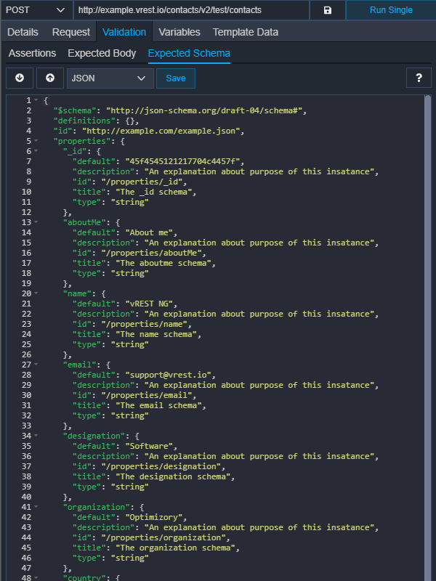Switch to the Expected Body sub-tab
Viewport: 436px width, 581px height.
coord(102,53)
